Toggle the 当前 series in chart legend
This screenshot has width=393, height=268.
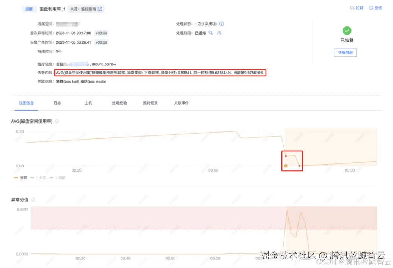[21, 178]
